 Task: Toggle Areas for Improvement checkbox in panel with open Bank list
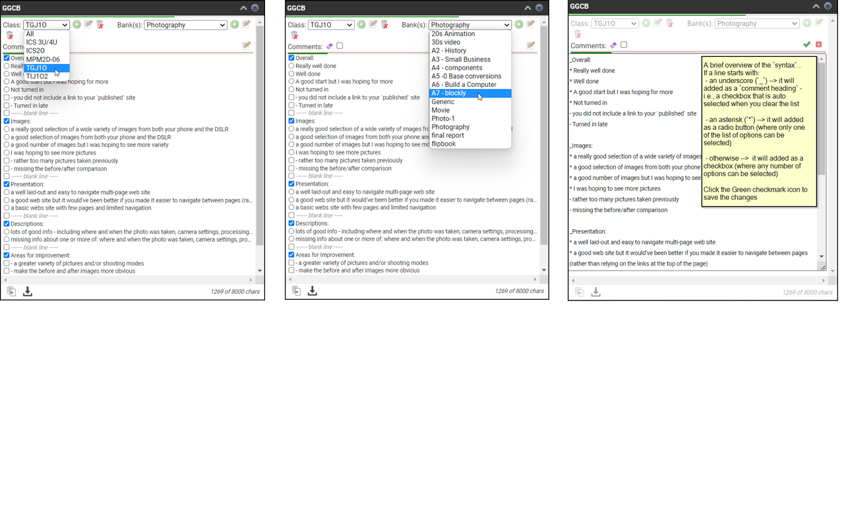click(291, 255)
